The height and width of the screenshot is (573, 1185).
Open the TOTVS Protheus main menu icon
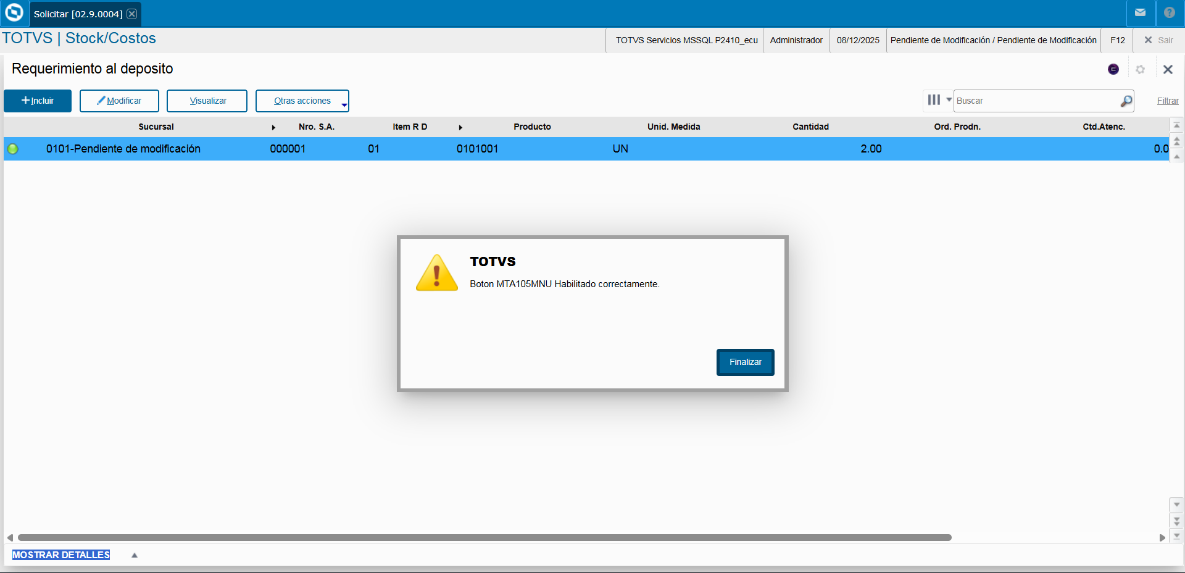(x=14, y=13)
